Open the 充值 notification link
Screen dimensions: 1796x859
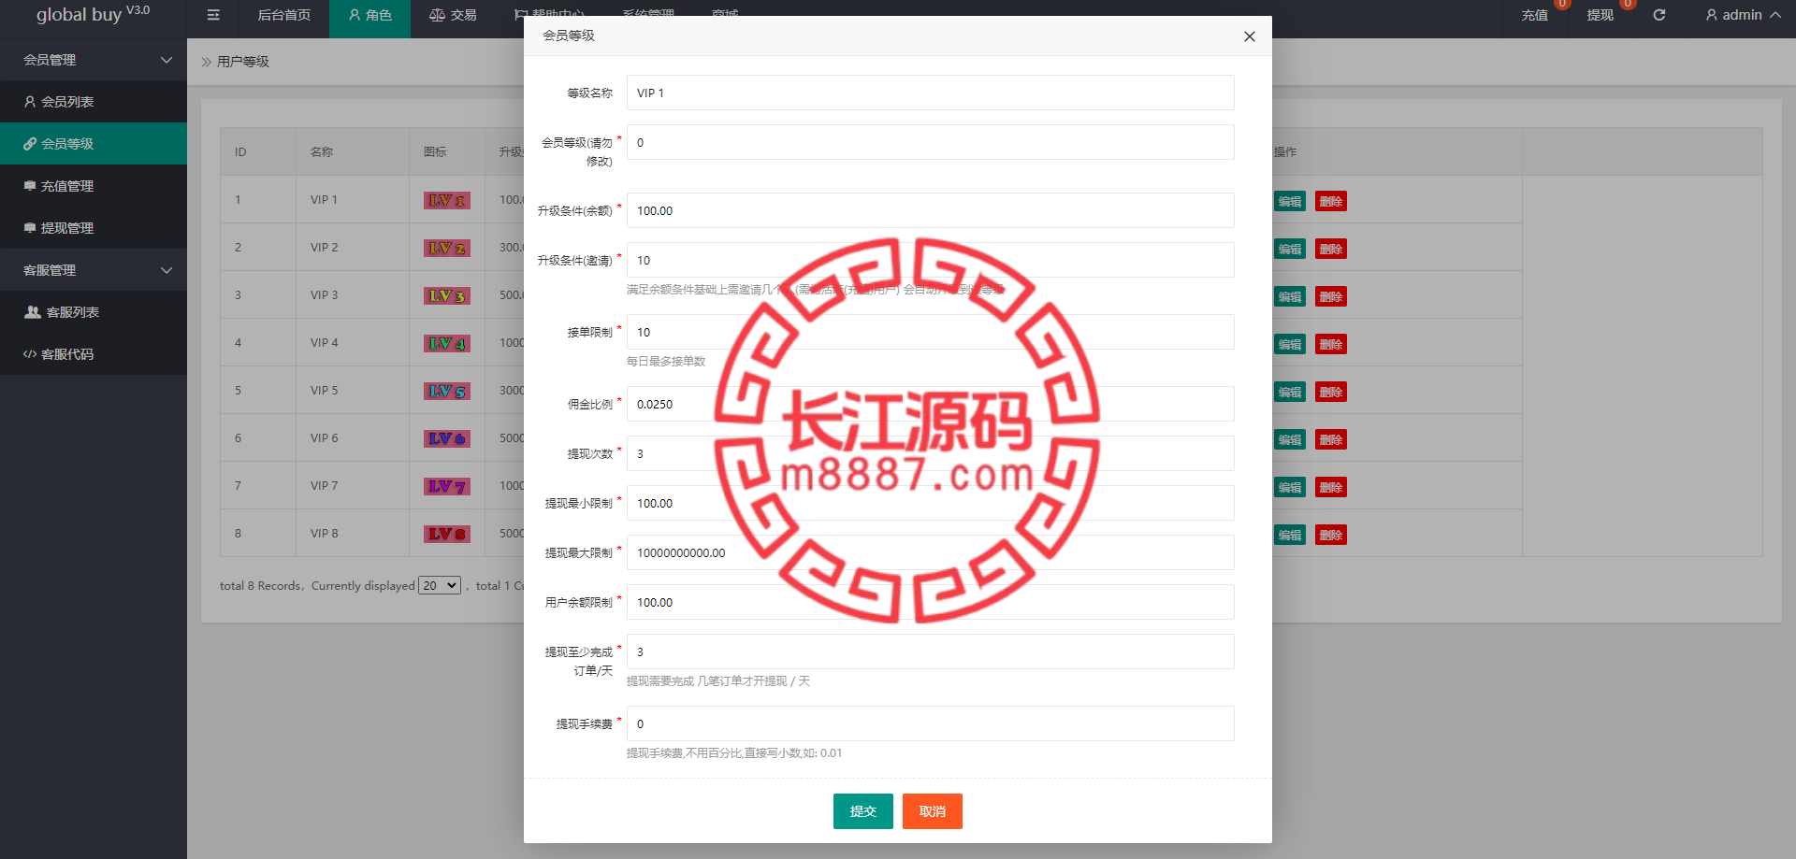1535,15
